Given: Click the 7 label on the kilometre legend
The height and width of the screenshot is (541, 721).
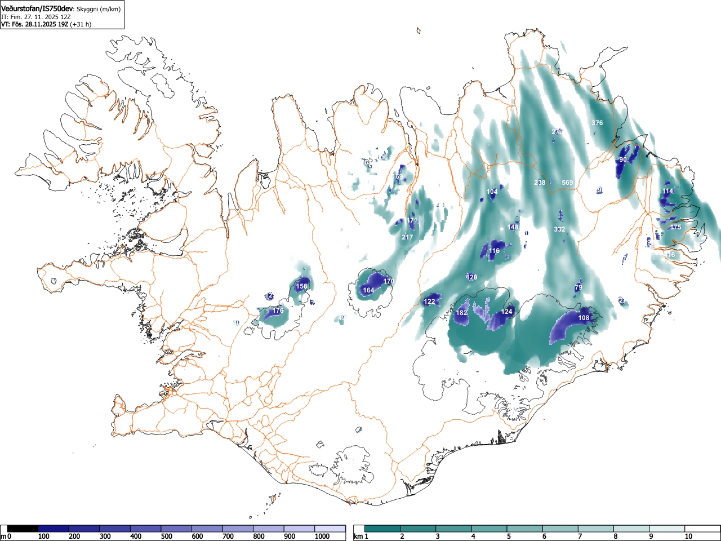Looking at the screenshot, I should tap(580, 536).
